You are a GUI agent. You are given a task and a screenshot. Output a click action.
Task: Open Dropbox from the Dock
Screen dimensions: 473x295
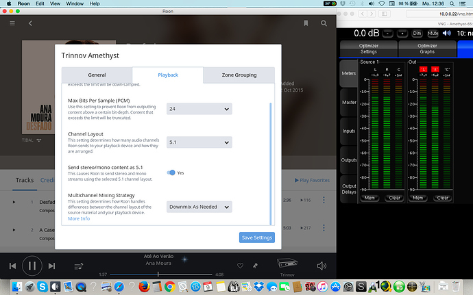point(259,287)
